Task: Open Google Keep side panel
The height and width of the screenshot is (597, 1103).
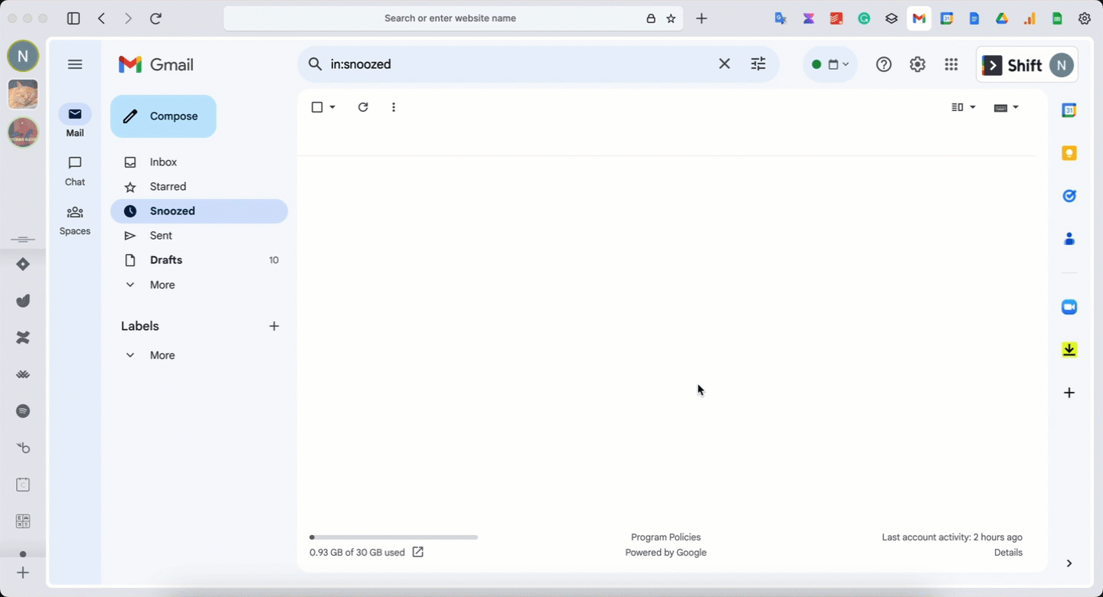Action: pos(1069,153)
